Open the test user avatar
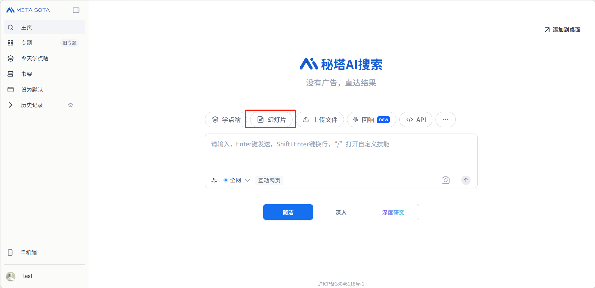The image size is (595, 288). pyautogui.click(x=11, y=276)
